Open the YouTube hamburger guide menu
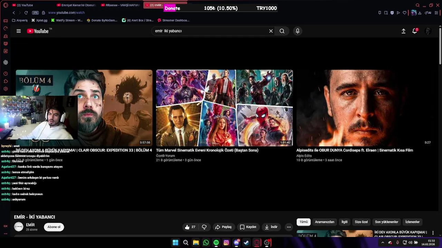The image size is (442, 248). click(x=19, y=31)
